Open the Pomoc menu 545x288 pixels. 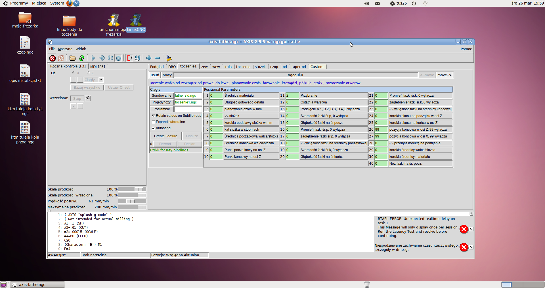point(466,49)
